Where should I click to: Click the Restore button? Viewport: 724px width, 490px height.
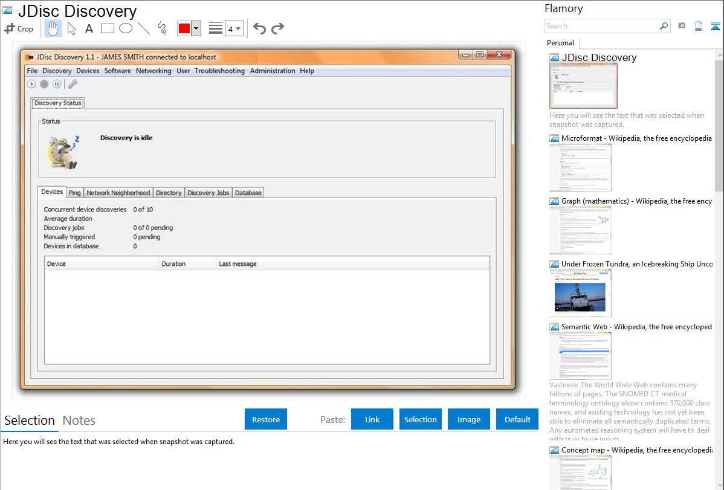[x=266, y=419]
